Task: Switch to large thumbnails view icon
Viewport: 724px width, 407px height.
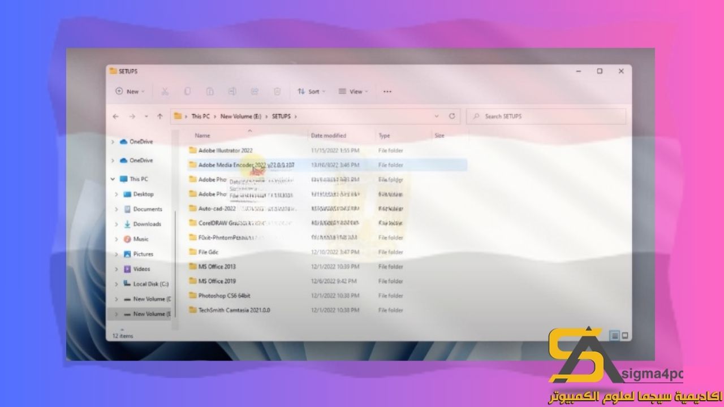Action: click(x=625, y=335)
